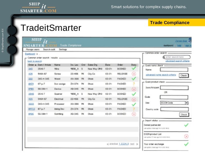Image resolution: width=205 pixels, height=153 pixels.
Task: Select the Scanner name cell
Action: coord(58,94)
